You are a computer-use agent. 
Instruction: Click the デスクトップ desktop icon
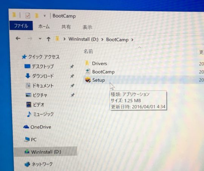[x=28, y=66]
